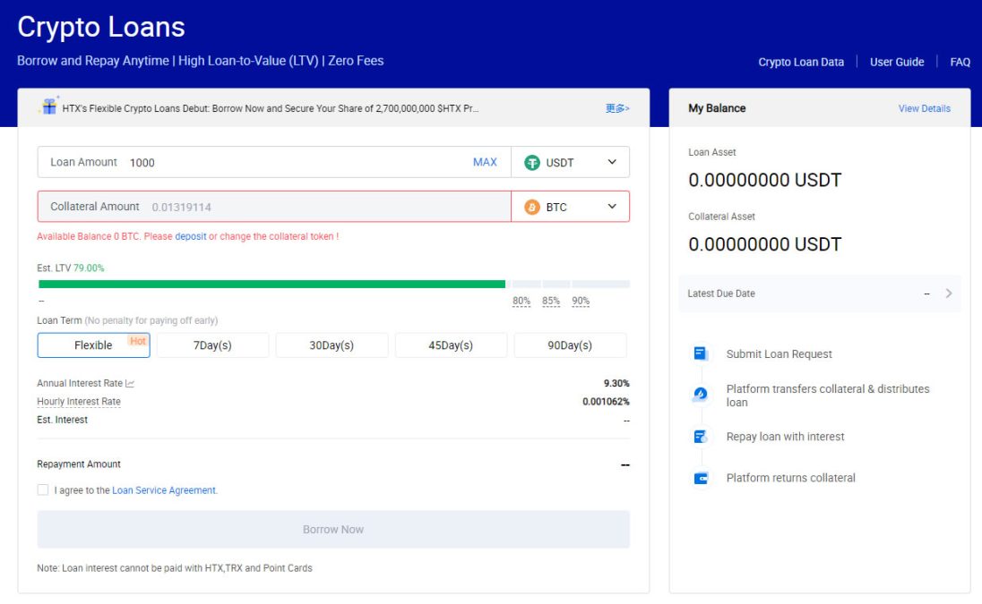Select the 45Day(s) loan term
The height and width of the screenshot is (604, 982).
451,345
